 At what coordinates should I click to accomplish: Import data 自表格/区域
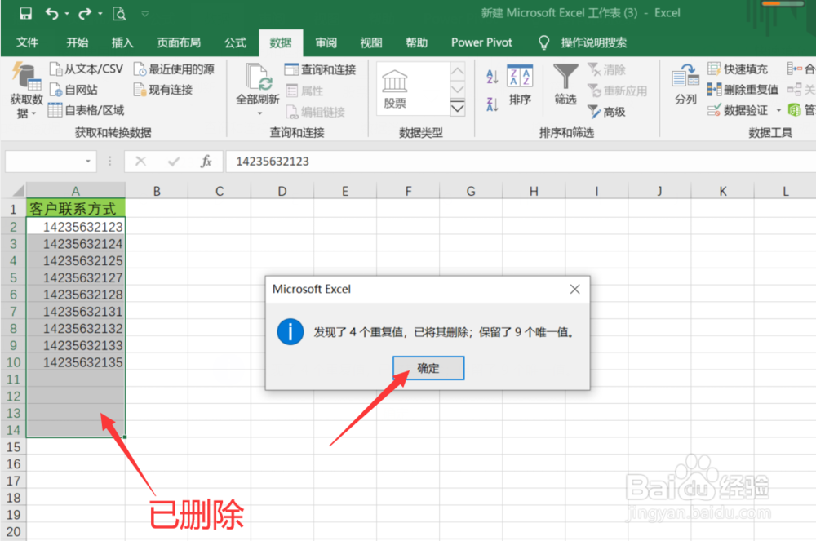click(x=86, y=110)
